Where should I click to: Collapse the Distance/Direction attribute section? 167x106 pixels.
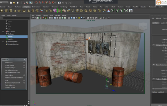click(154, 45)
